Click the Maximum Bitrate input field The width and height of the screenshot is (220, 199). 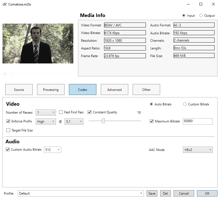198,121
